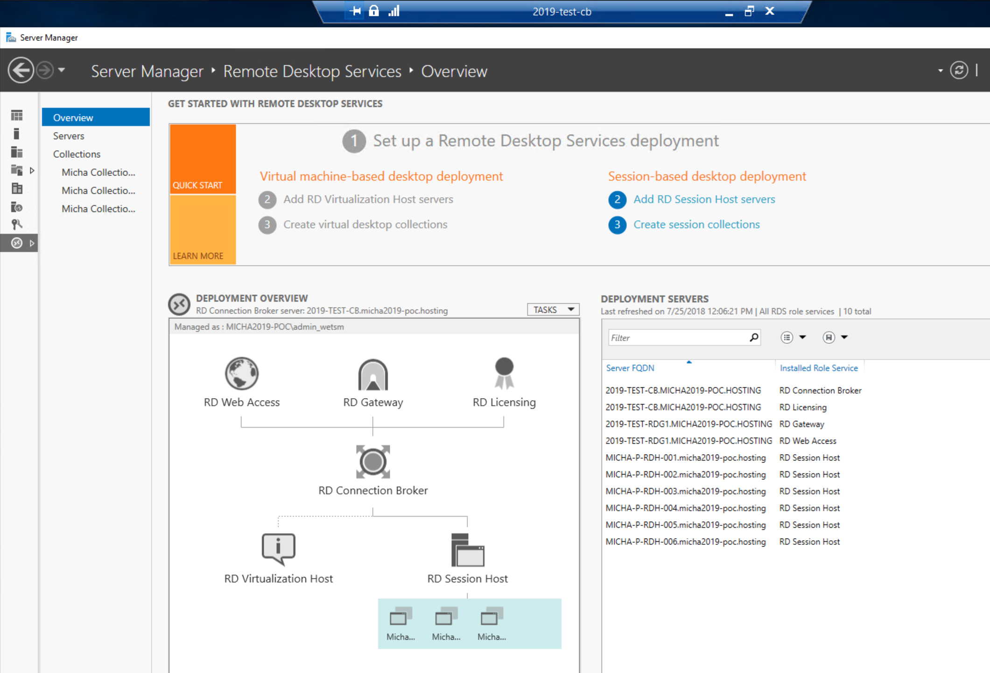Click Remote Desktop Services in the breadcrumb
This screenshot has height=673, width=990.
click(x=312, y=71)
